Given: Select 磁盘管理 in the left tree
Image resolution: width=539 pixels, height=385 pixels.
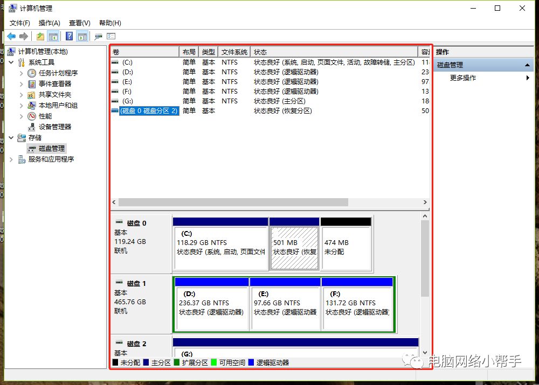Looking at the screenshot, I should 51,149.
